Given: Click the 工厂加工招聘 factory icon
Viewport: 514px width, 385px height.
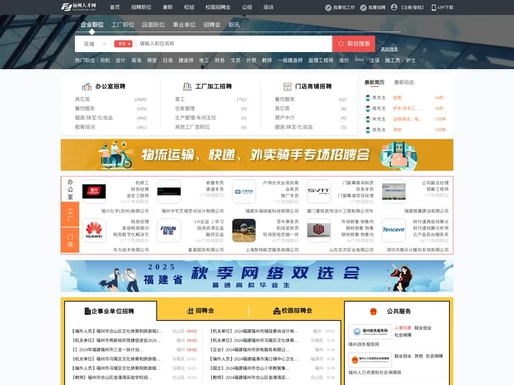Looking at the screenshot, I should (187, 86).
